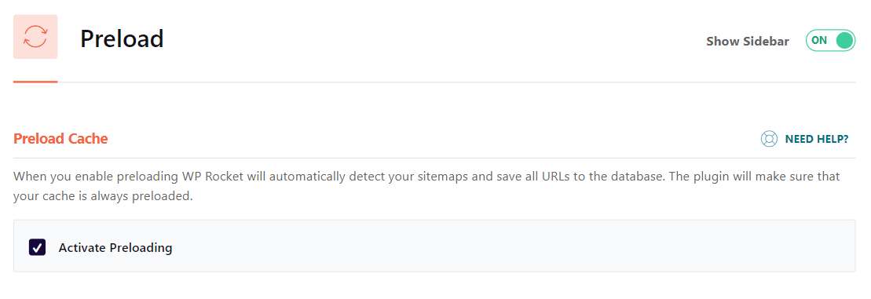This screenshot has width=871, height=299.
Task: Click the gray header divider line
Action: 456,82
